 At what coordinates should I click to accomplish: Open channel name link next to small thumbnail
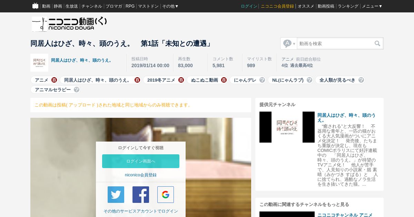[x=82, y=60]
